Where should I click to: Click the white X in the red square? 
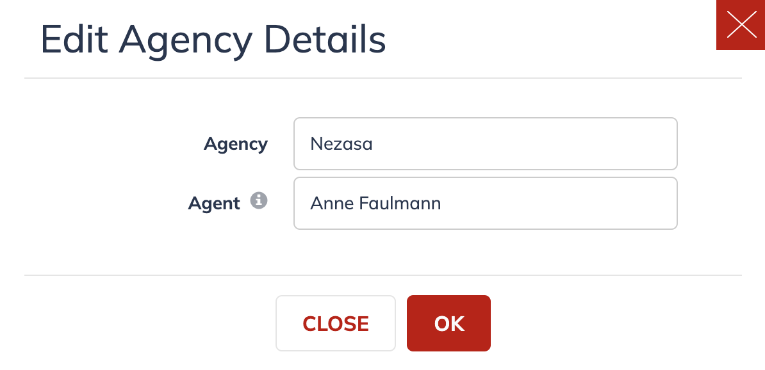(x=741, y=24)
